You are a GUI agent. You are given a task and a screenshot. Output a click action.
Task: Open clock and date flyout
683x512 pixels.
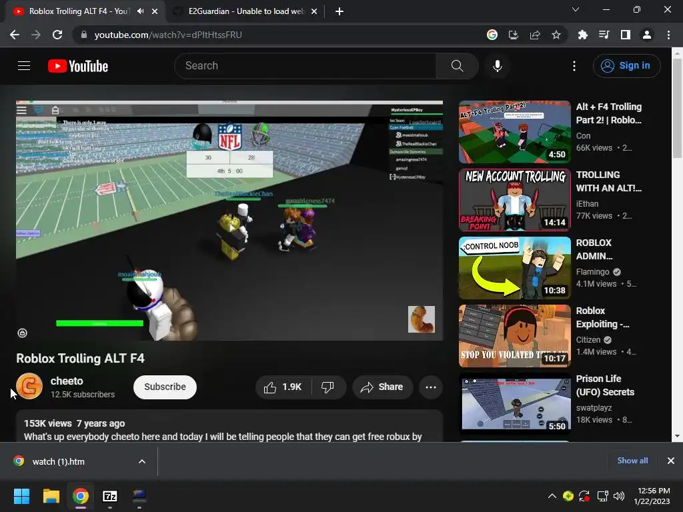tap(652, 496)
